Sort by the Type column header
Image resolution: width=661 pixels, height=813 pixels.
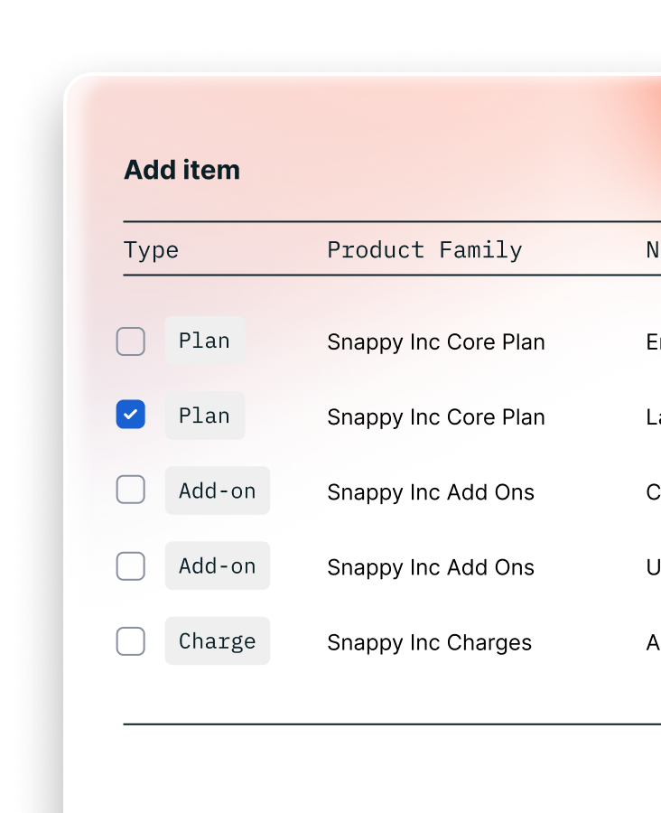pyautogui.click(x=152, y=249)
